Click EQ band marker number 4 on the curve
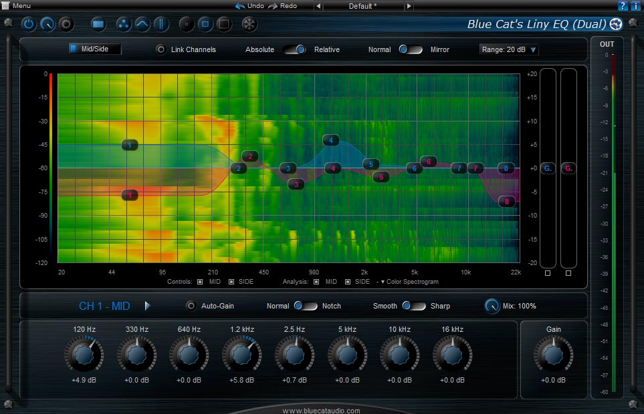 (330, 140)
